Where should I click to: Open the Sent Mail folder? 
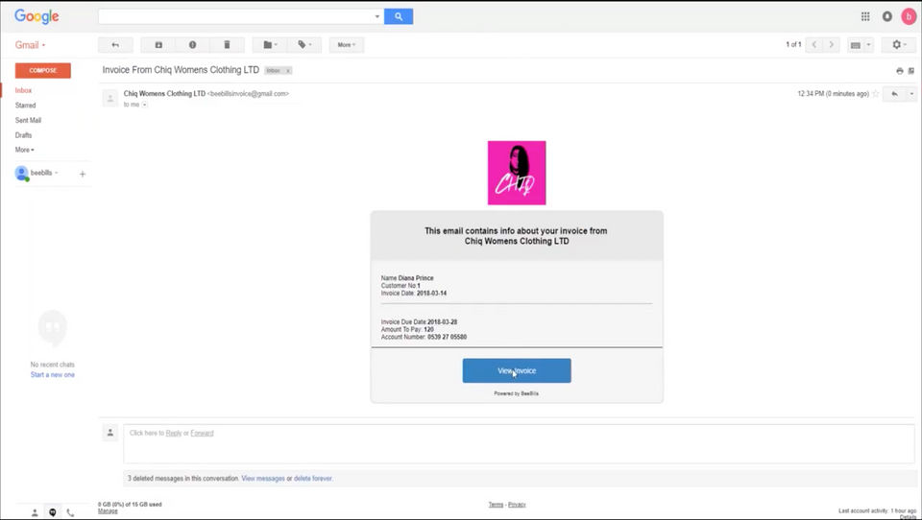click(28, 120)
